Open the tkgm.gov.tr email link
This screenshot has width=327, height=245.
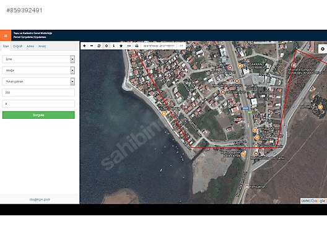(40, 199)
